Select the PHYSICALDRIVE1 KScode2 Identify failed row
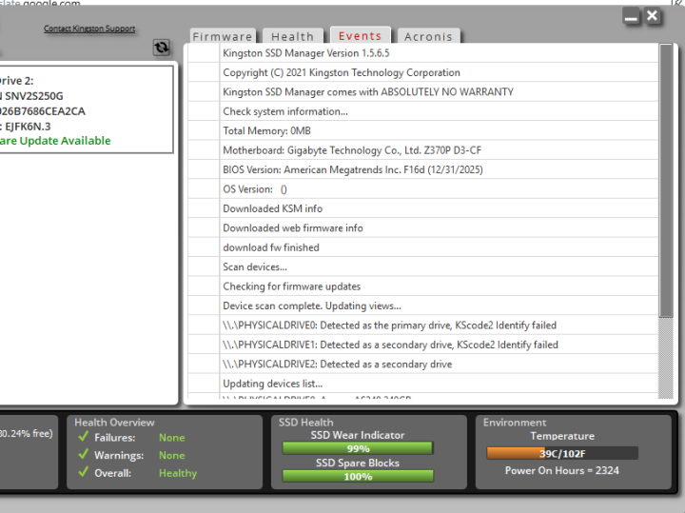This screenshot has width=685, height=513. point(422,345)
